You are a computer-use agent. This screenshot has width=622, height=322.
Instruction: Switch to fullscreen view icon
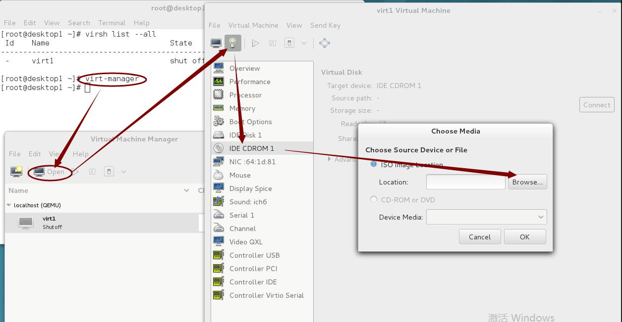coord(325,43)
